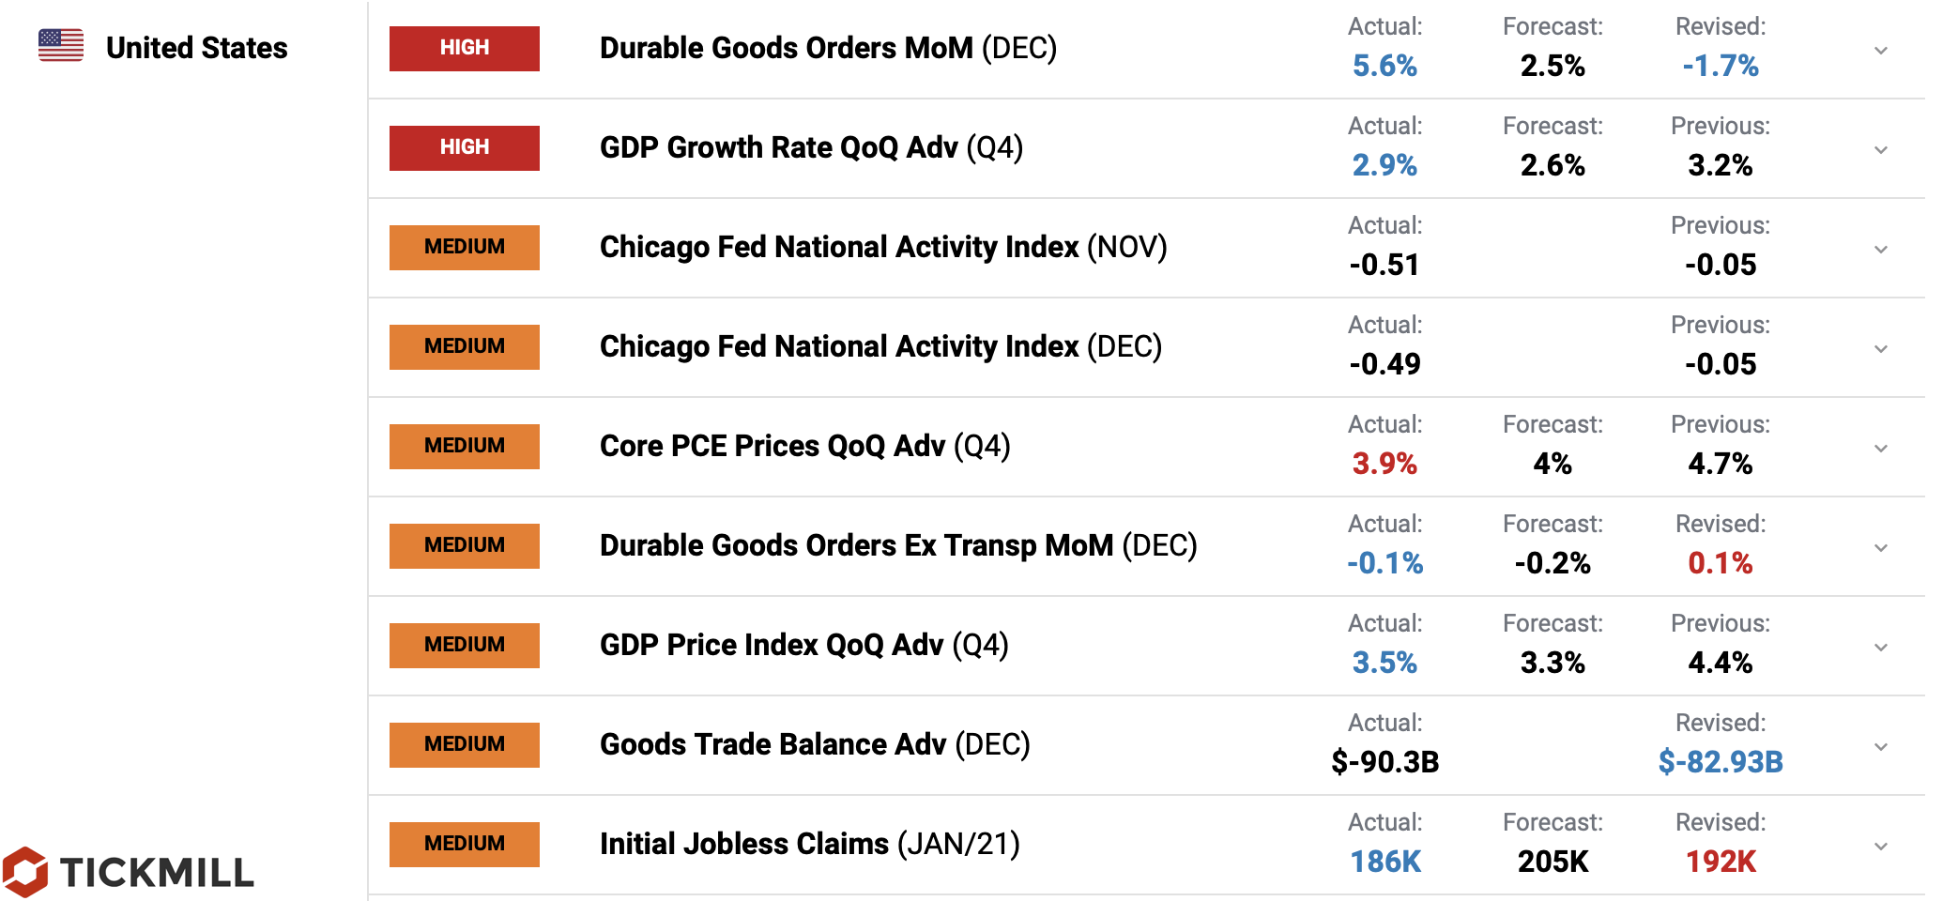
Task: Expand the Core PCE Prices QoQ row
Action: click(1880, 449)
